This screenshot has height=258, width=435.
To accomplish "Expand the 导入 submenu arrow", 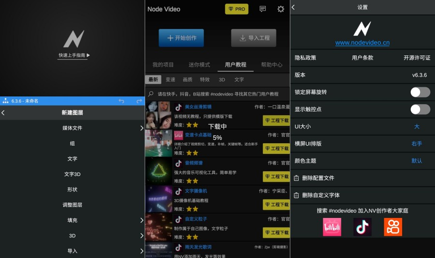I will pyautogui.click(x=142, y=251).
